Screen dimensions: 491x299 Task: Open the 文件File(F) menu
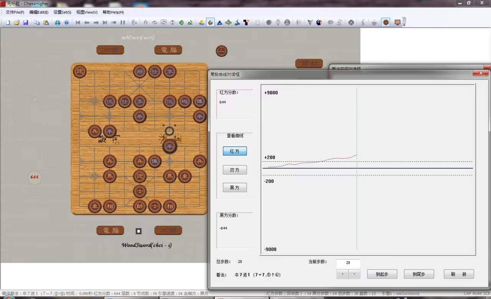click(x=15, y=12)
